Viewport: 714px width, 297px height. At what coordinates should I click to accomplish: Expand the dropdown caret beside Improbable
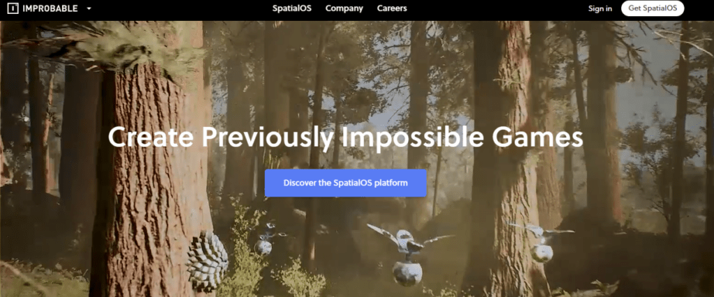click(x=89, y=8)
